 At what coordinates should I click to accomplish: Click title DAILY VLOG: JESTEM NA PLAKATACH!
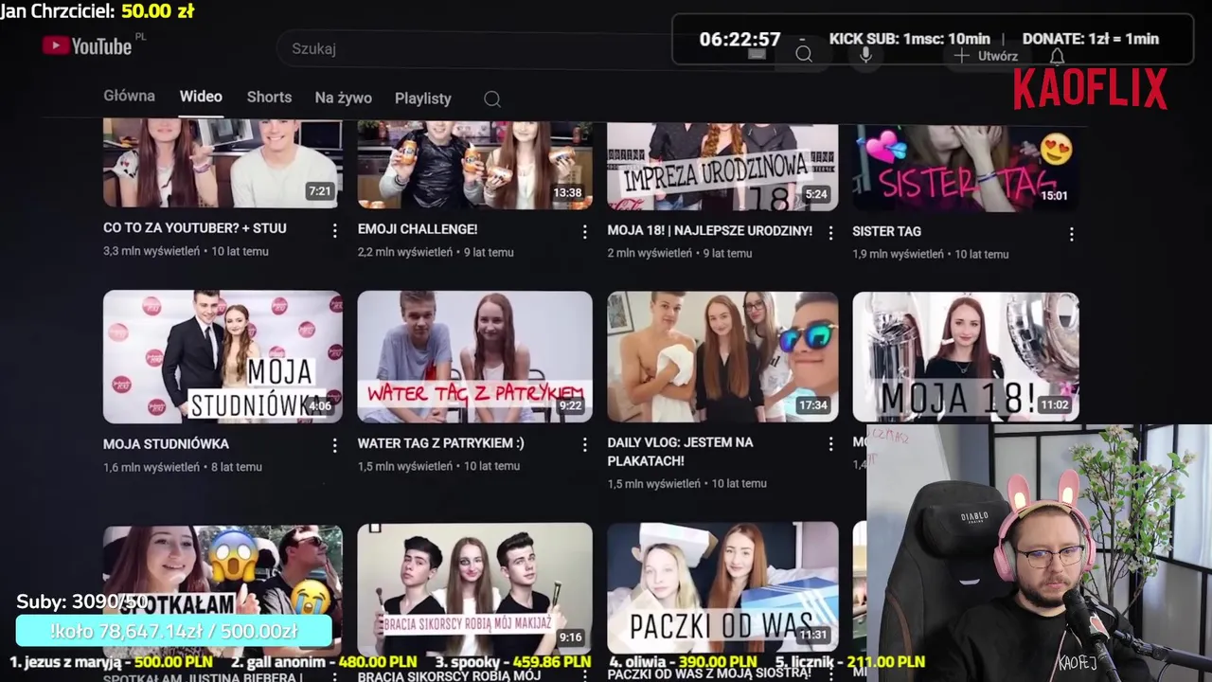click(680, 452)
